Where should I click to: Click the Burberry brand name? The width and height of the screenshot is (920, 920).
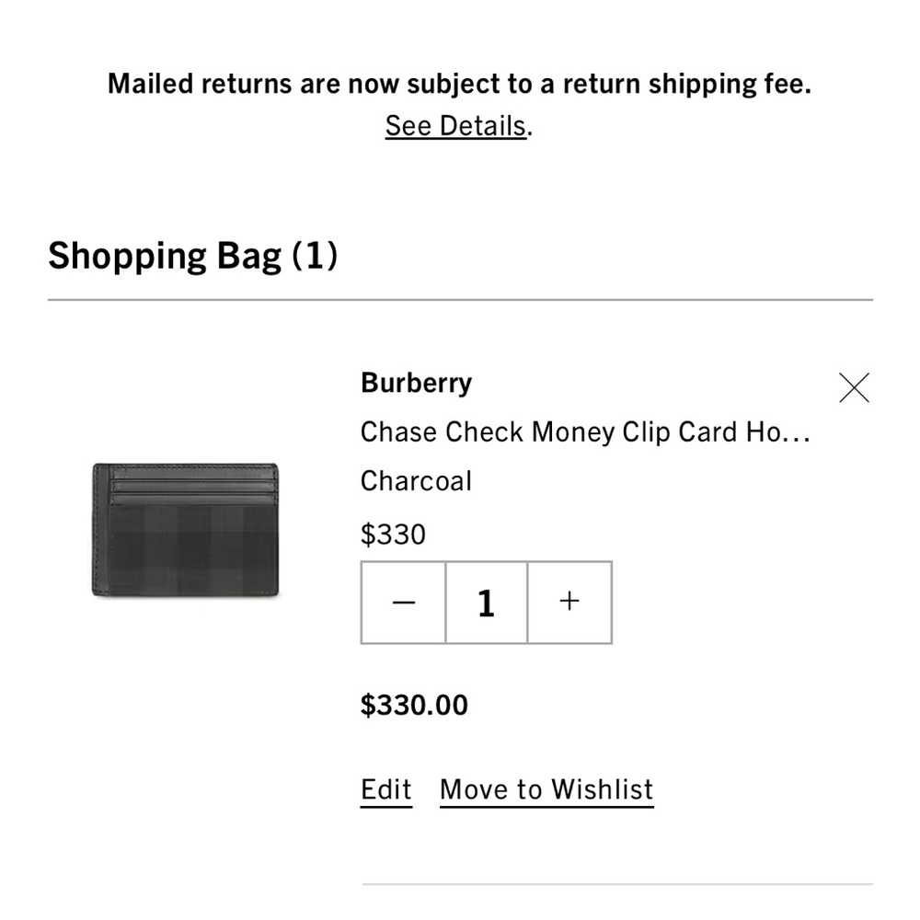[416, 383]
